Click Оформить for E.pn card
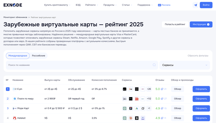This screenshot has height=123, width=216. pos(201,89)
